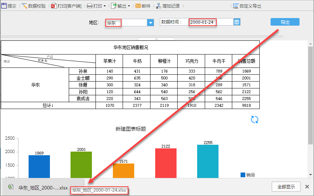Expand the 打印 dropdown arrow
Image resolution: width=314 pixels, height=196 pixels.
(105, 6)
